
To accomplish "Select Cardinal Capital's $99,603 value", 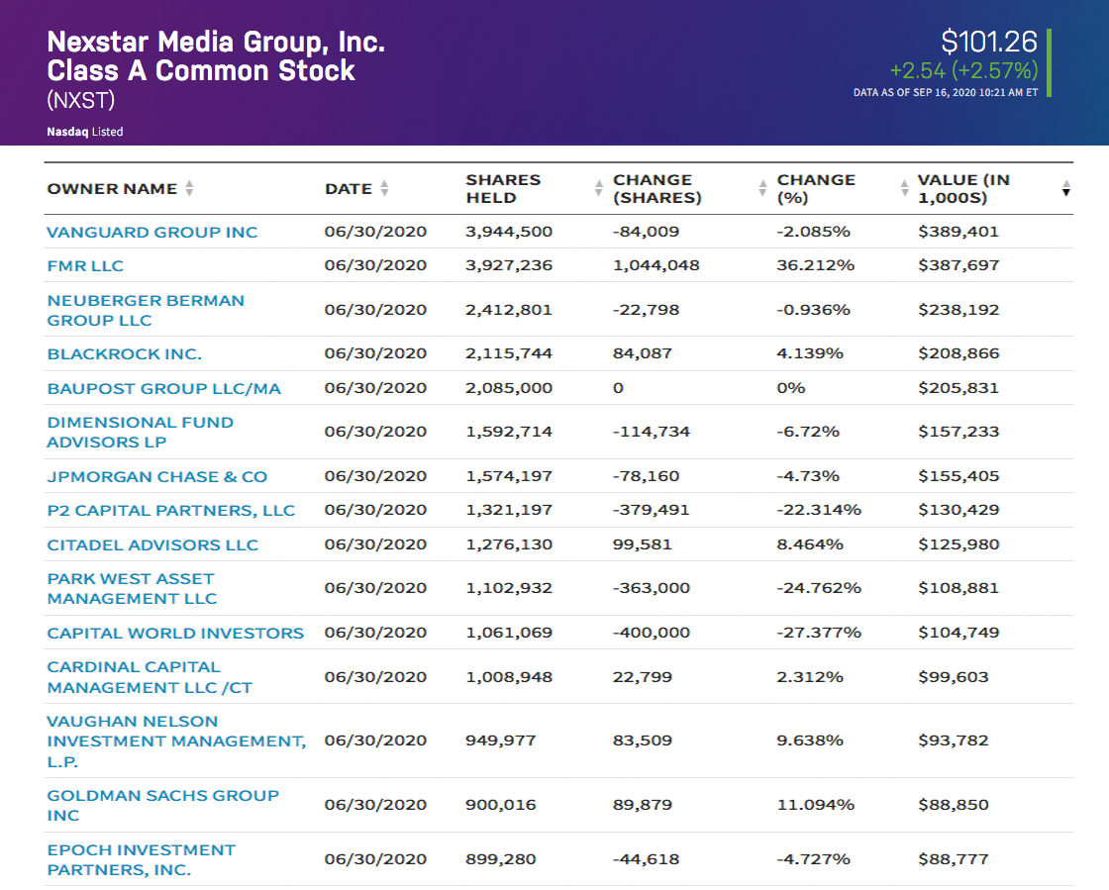I will coord(954,677).
